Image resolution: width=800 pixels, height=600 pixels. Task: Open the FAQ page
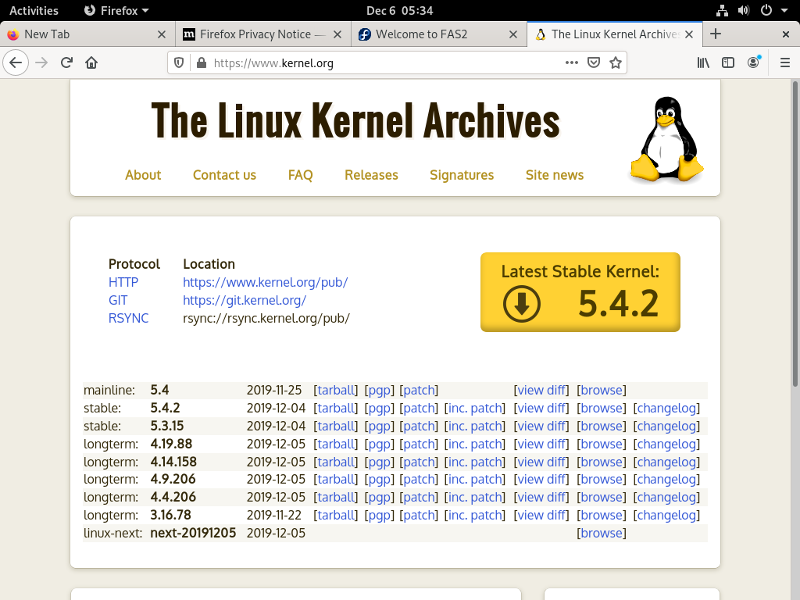300,175
